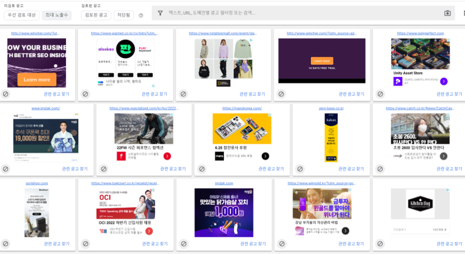This screenshot has height=254, width=465.
Task: Open the specialized.com URL link
Action: (144, 108)
